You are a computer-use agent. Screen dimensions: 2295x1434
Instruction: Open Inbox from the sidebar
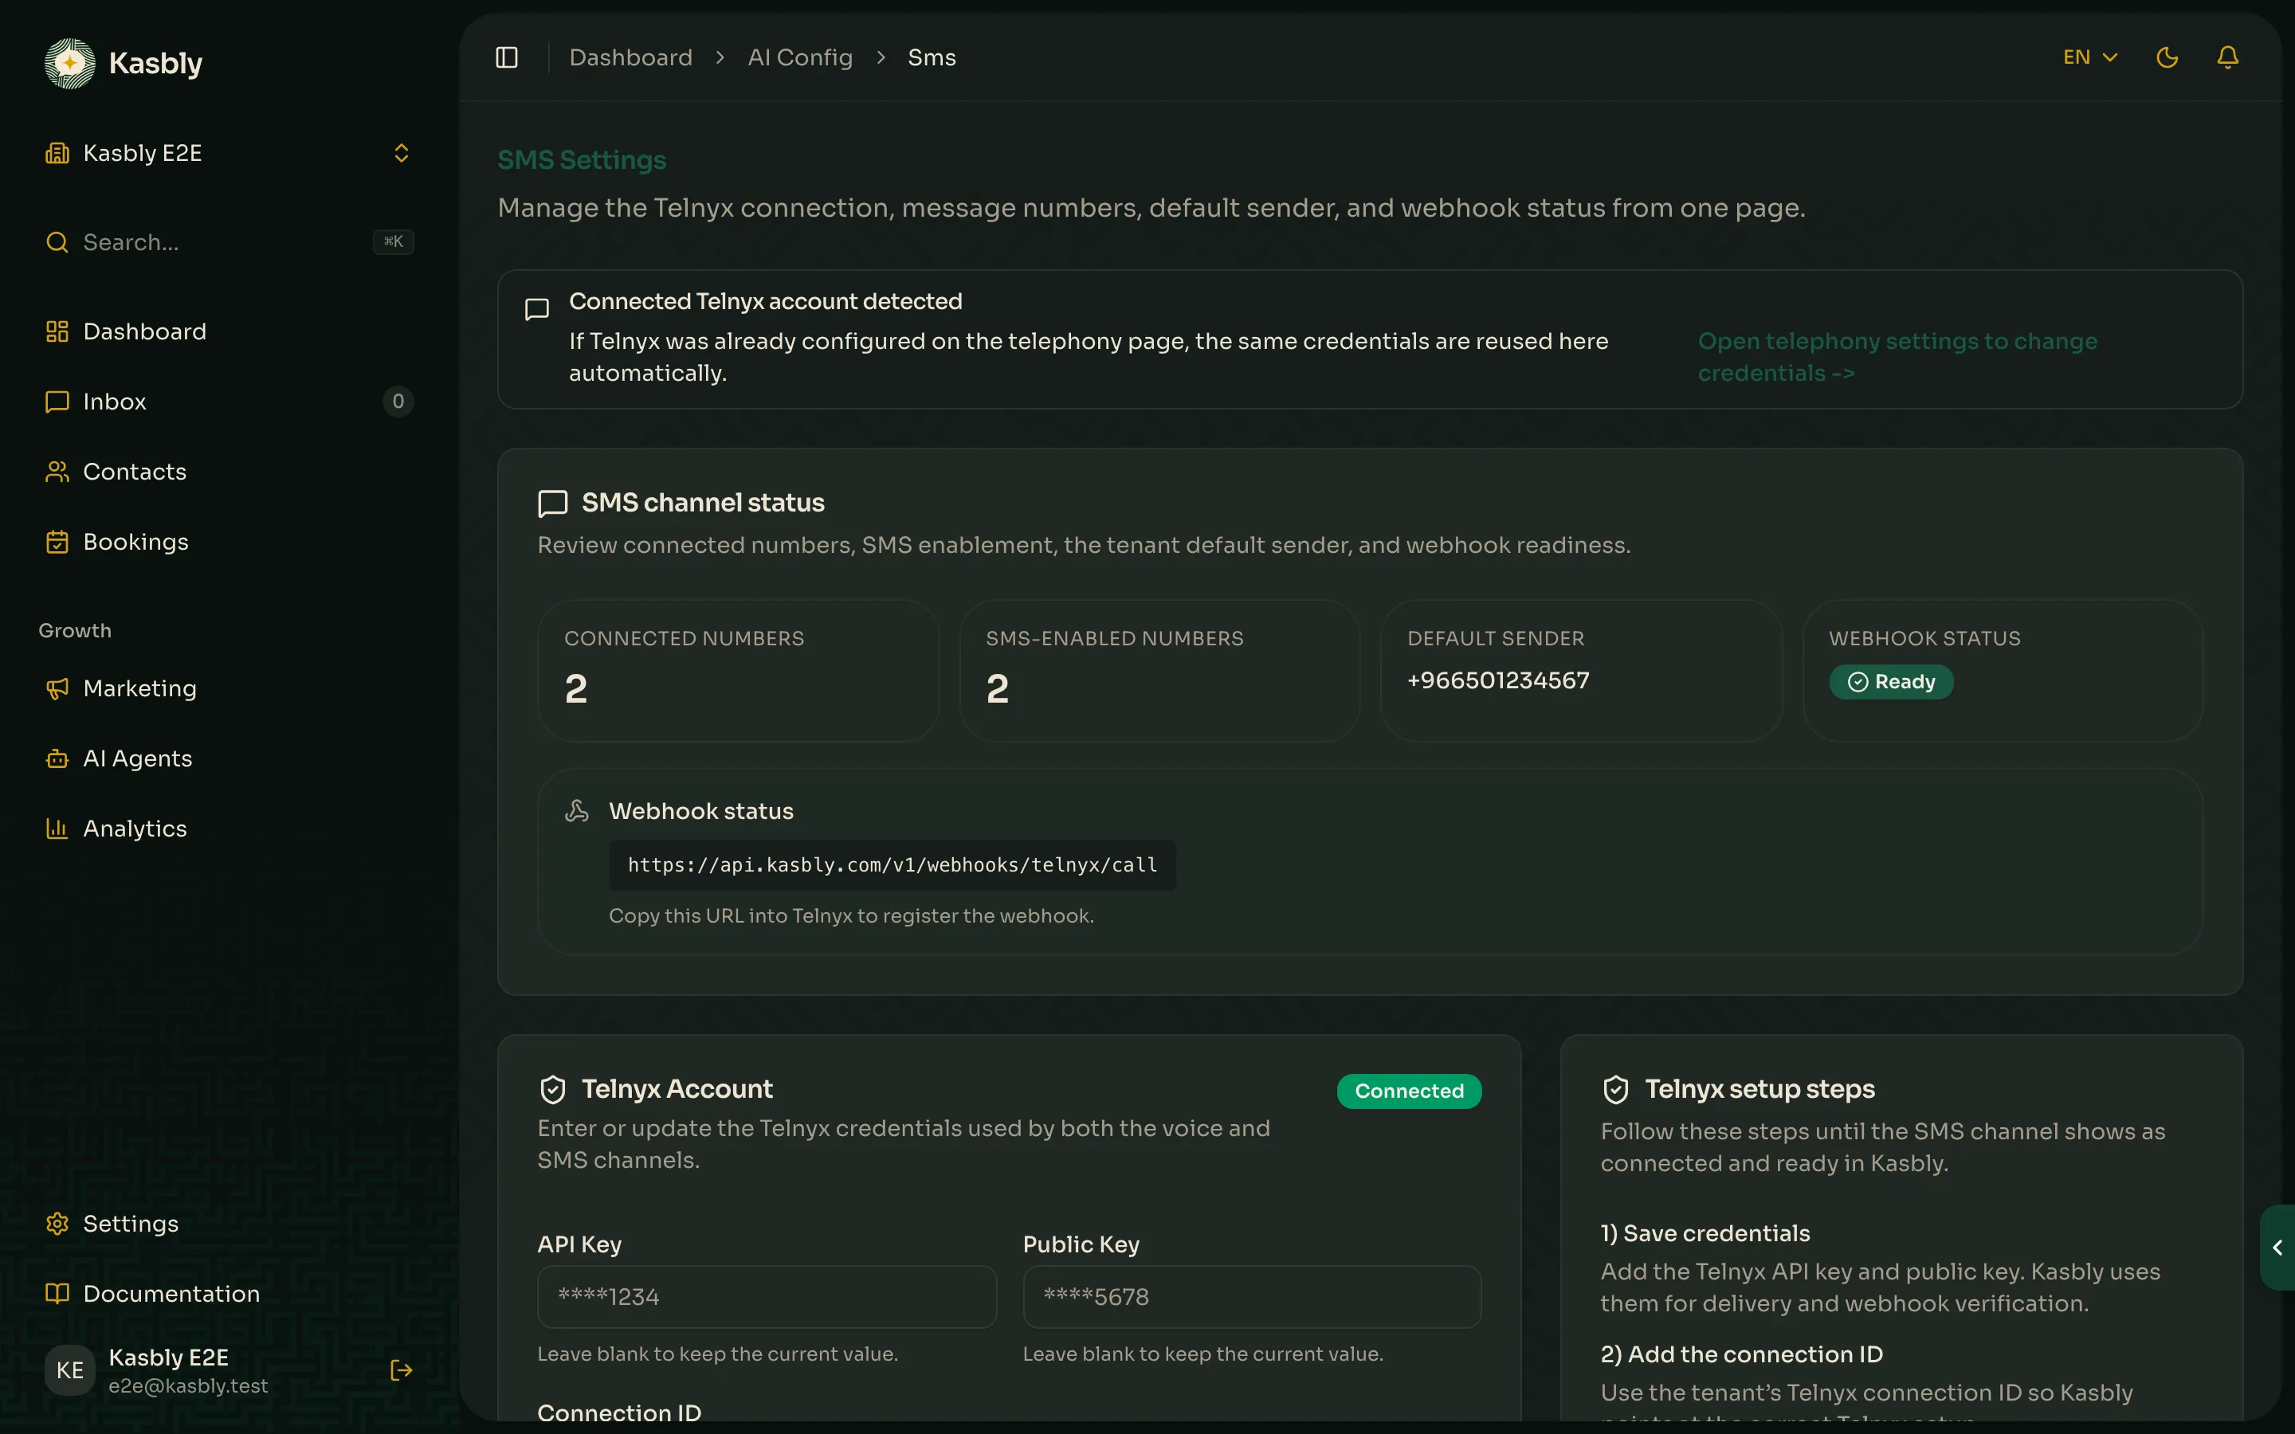point(229,402)
